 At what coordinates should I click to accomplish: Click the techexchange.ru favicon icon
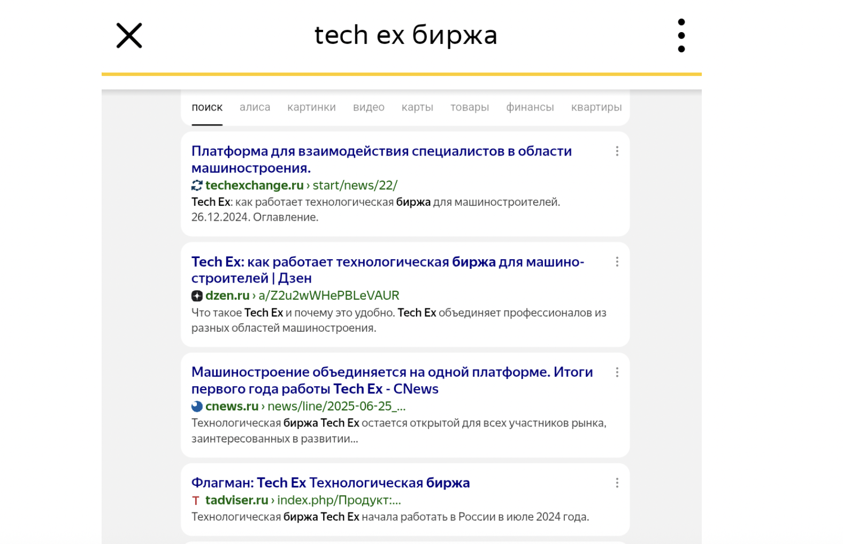coord(197,185)
